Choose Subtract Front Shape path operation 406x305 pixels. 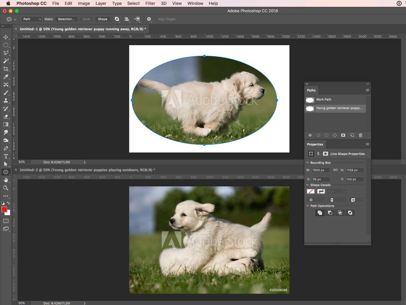click(330, 213)
